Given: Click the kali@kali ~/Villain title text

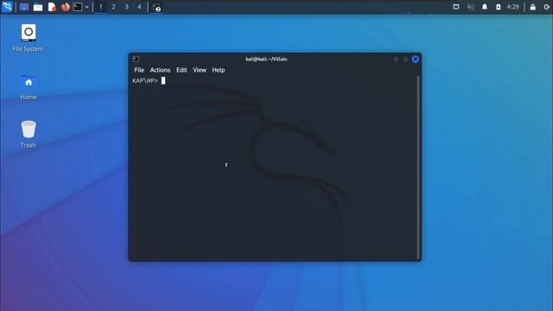Looking at the screenshot, I should pyautogui.click(x=266, y=59).
